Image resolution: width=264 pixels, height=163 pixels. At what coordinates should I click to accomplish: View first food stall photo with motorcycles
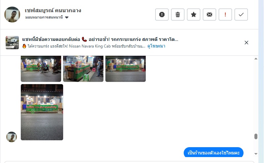coord(41,69)
